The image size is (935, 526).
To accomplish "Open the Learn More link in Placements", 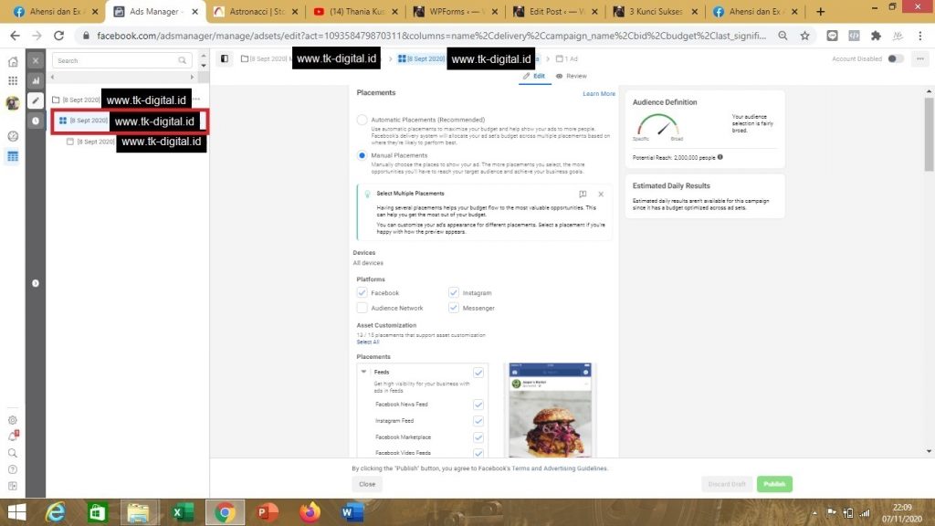I will pyautogui.click(x=598, y=93).
